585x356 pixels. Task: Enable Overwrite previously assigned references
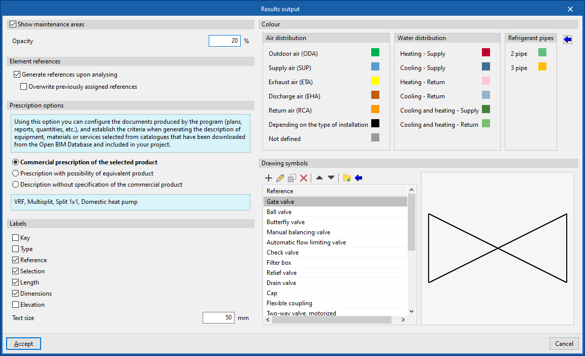pos(24,87)
